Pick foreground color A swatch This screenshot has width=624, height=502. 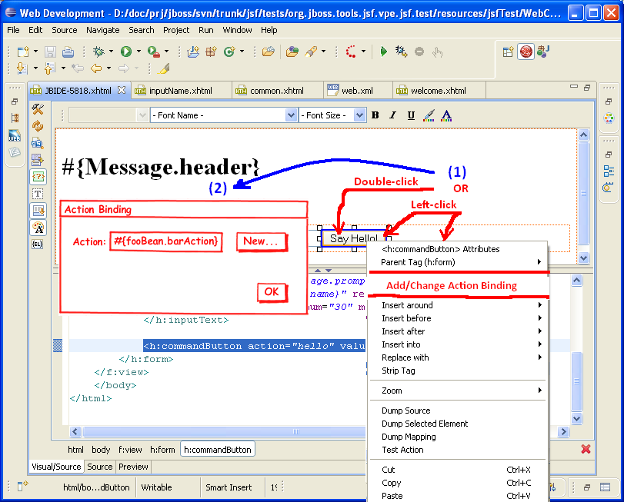point(446,115)
